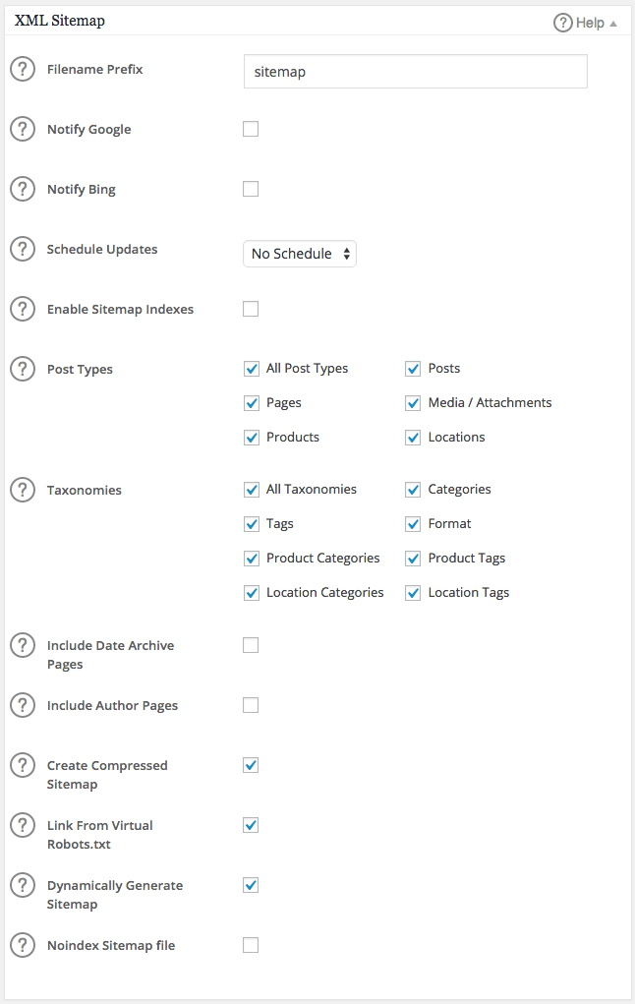This screenshot has height=1004, width=635.
Task: Uncheck the Products post type
Action: 252,437
